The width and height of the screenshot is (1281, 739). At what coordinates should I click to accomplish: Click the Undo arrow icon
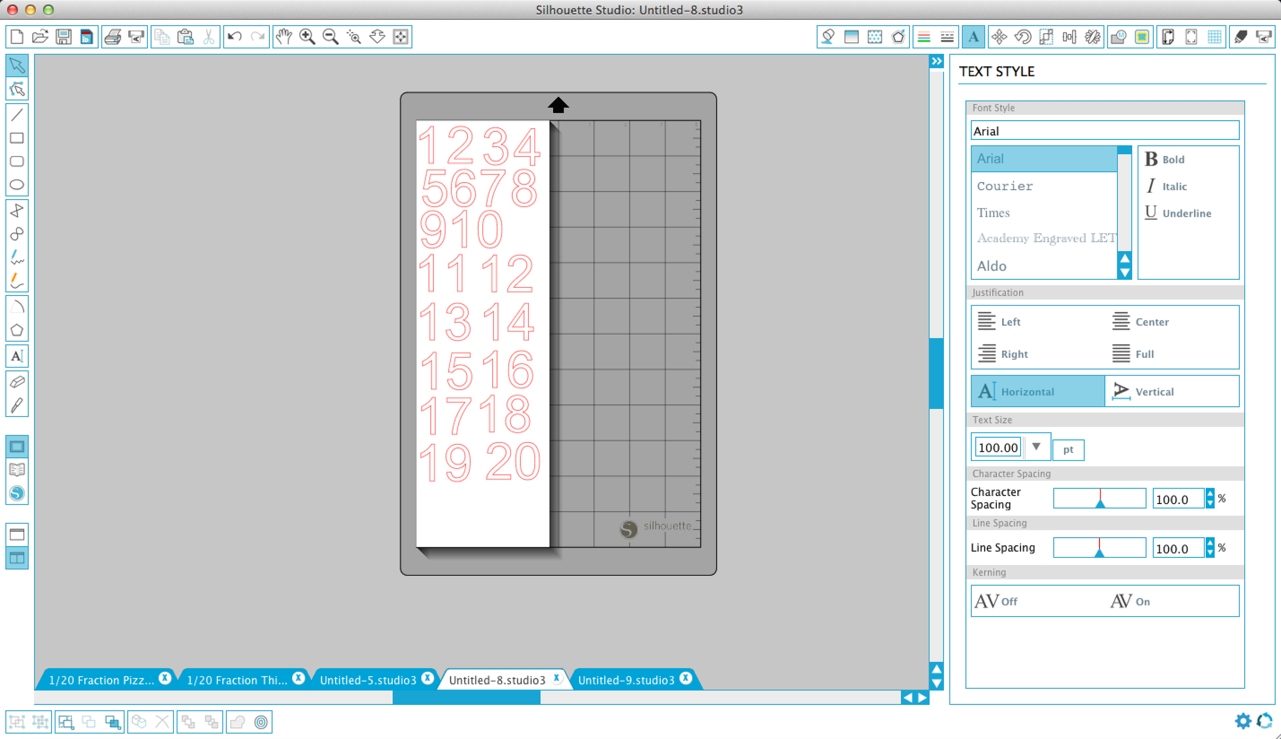tap(234, 37)
